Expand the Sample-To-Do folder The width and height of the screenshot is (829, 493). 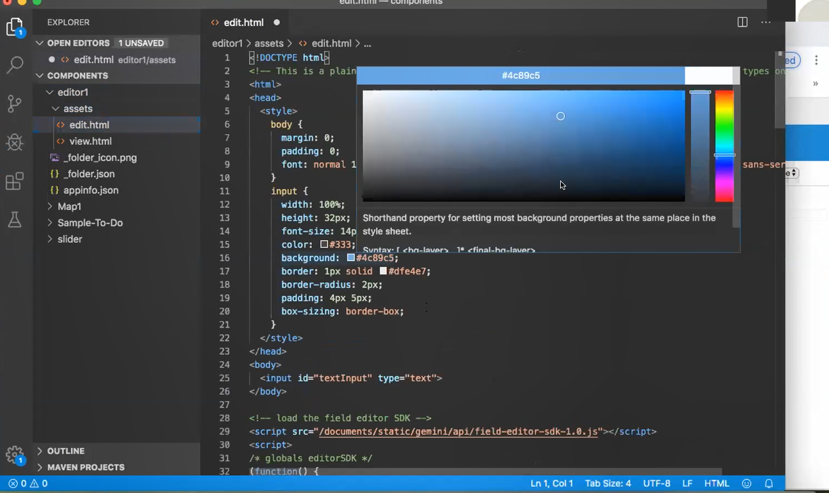point(90,223)
